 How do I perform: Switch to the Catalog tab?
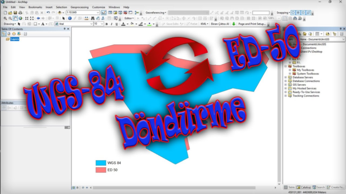(303, 187)
